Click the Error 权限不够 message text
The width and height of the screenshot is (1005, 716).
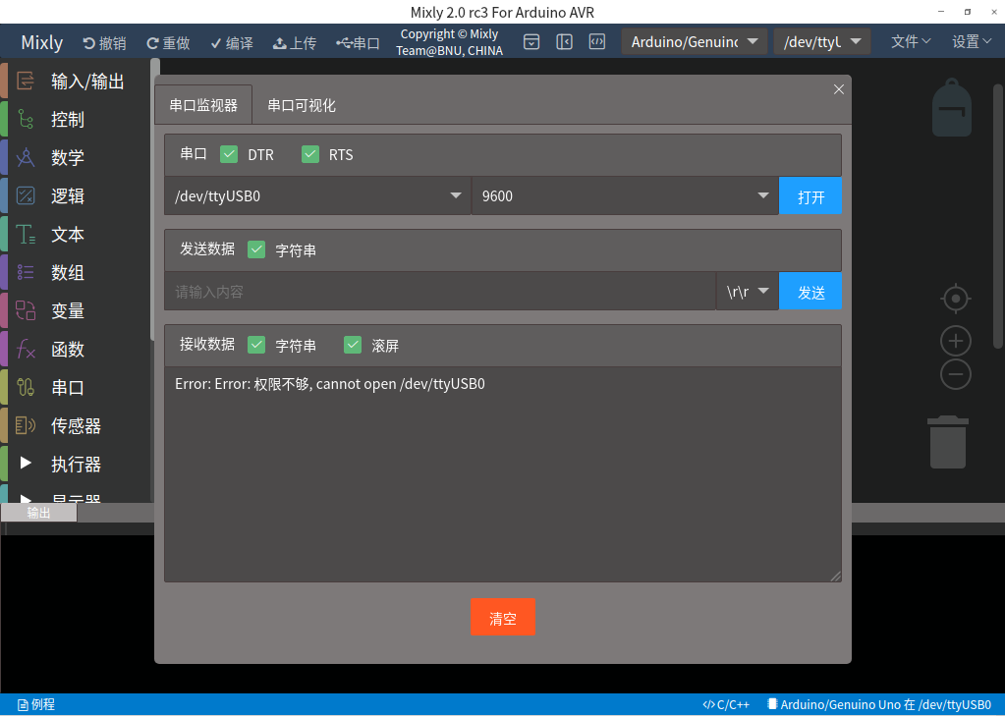pyautogui.click(x=330, y=384)
